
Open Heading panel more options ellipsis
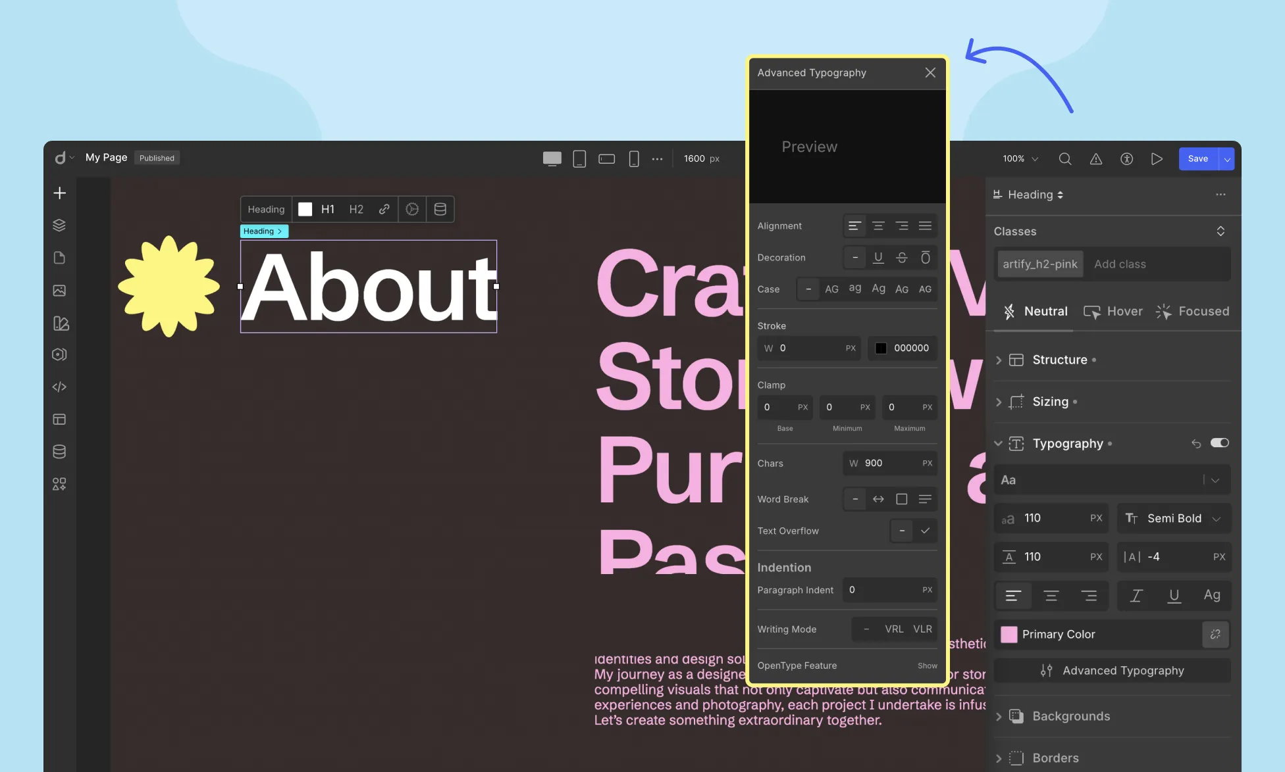(1220, 194)
